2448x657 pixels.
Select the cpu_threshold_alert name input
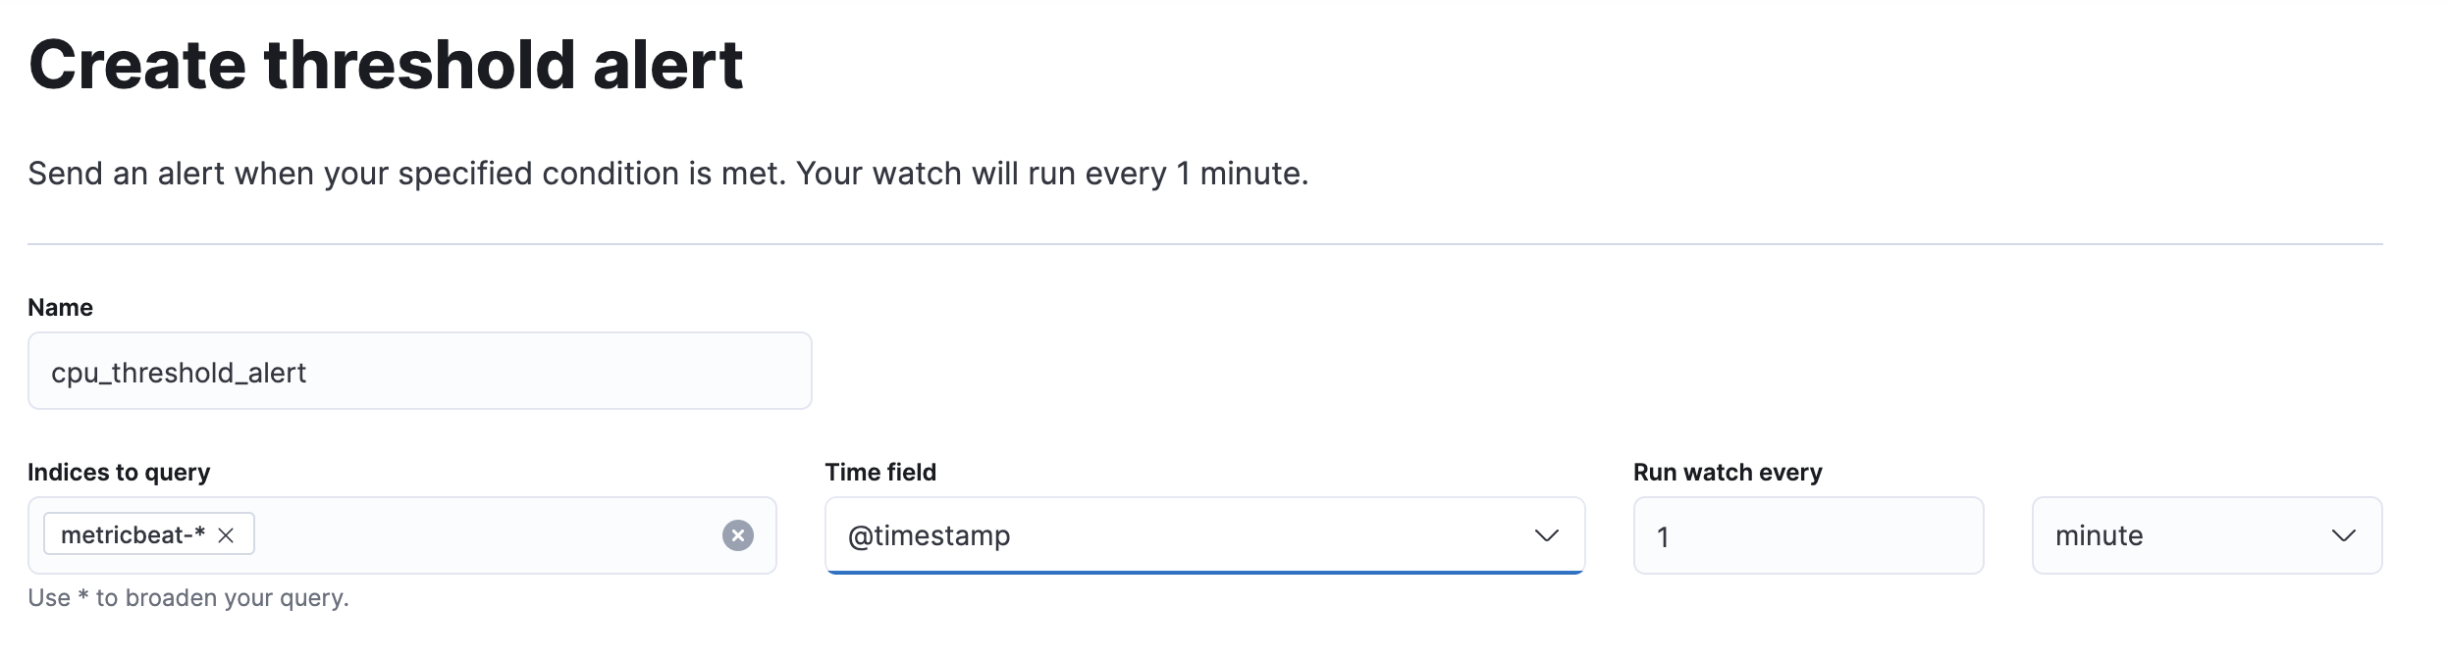coord(420,371)
